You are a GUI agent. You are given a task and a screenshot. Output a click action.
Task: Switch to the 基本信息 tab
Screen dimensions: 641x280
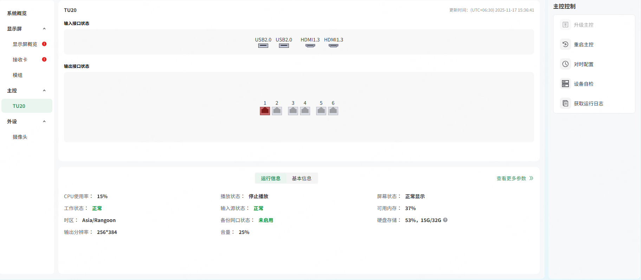302,178
